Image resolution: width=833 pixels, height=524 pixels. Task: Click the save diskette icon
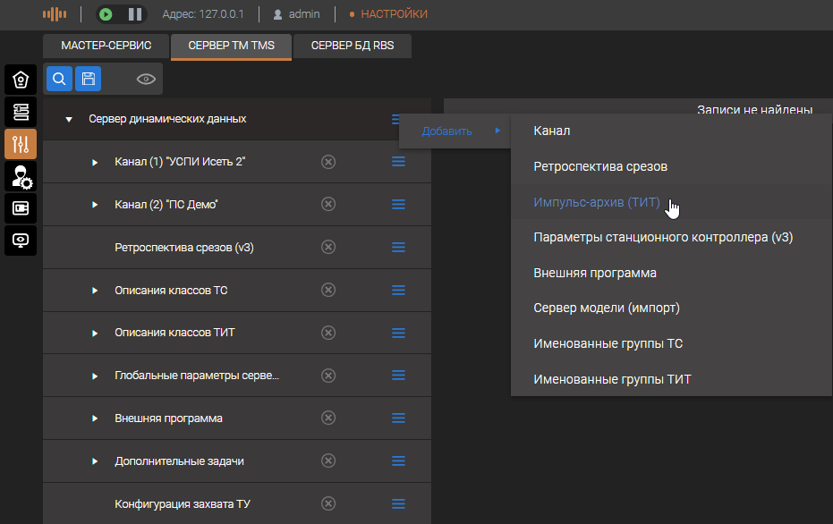point(88,80)
